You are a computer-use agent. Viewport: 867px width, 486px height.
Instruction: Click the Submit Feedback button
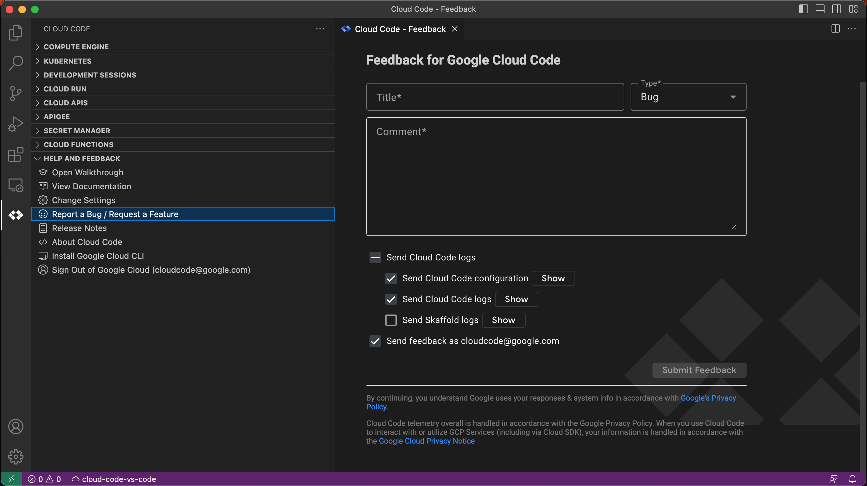699,370
